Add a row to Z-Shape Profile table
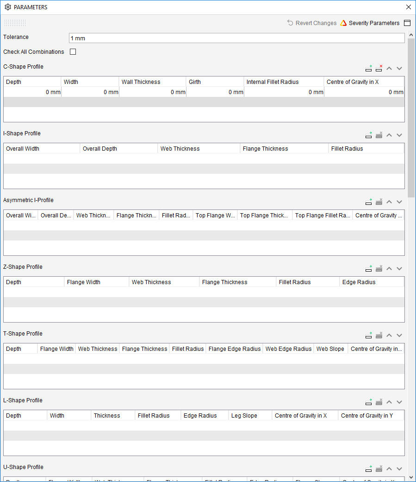The height and width of the screenshot is (482, 416). (369, 268)
